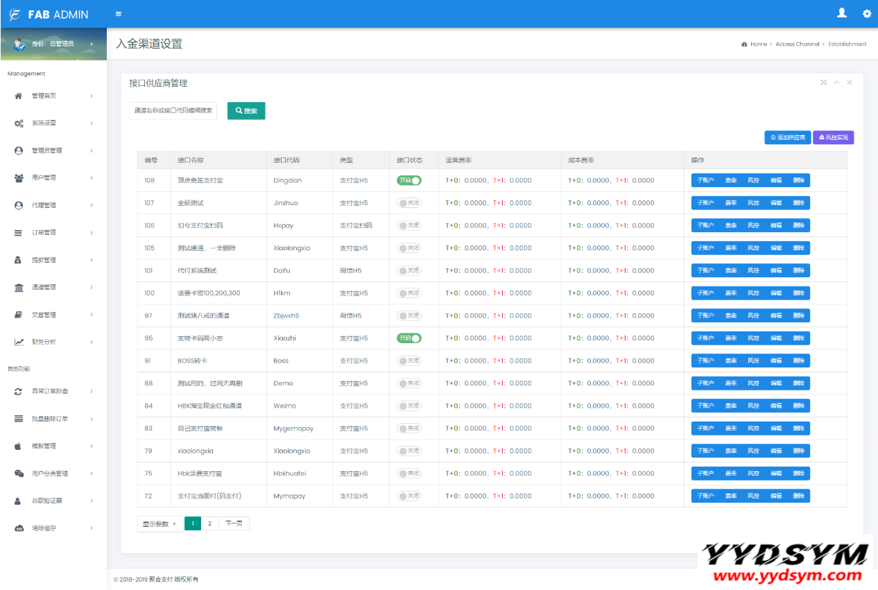The height and width of the screenshot is (590, 878).
Task: Click the hamburger menu icon in header
Action: 119,14
